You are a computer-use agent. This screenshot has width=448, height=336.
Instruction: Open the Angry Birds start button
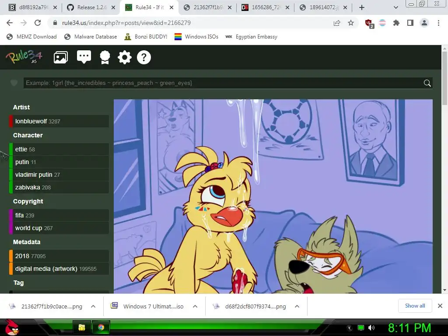pos(12,327)
